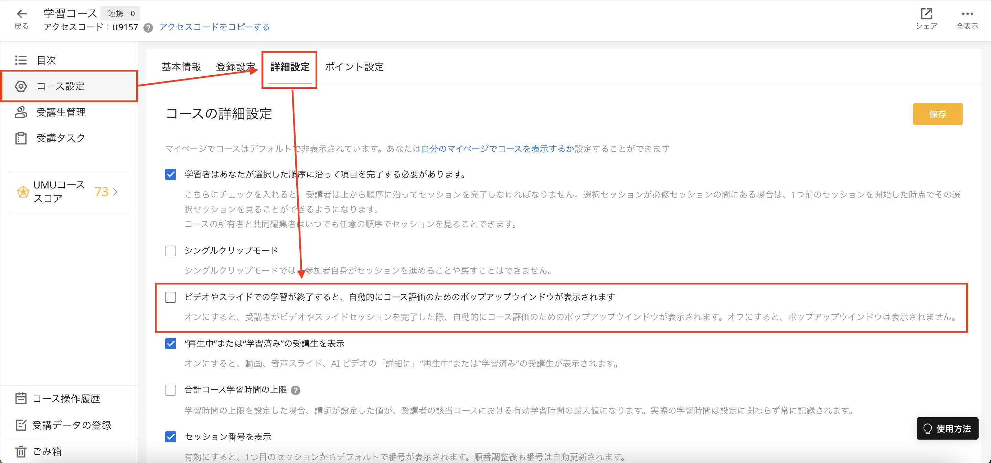Open the Share icon at top right
This screenshot has width=991, height=463.
tap(926, 14)
